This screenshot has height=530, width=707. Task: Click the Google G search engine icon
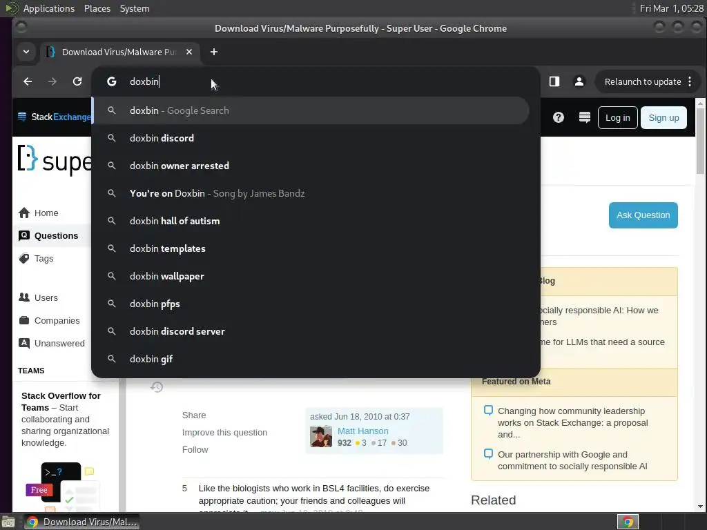(x=111, y=81)
